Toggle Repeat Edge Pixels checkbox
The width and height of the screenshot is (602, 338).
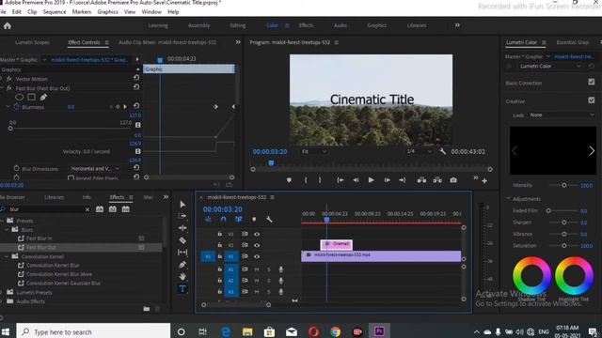(71, 178)
